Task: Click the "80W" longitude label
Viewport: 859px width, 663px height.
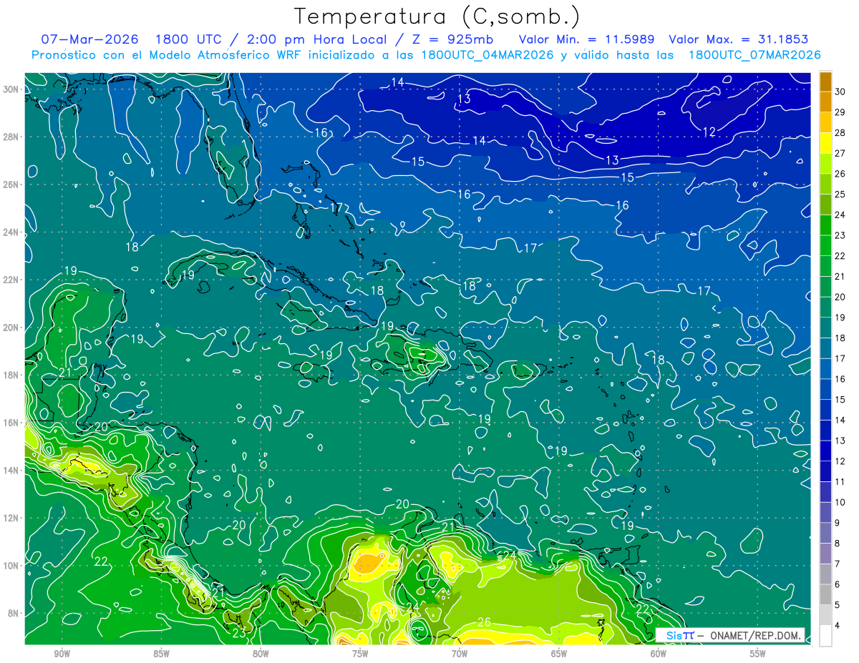Action: pyautogui.click(x=261, y=654)
